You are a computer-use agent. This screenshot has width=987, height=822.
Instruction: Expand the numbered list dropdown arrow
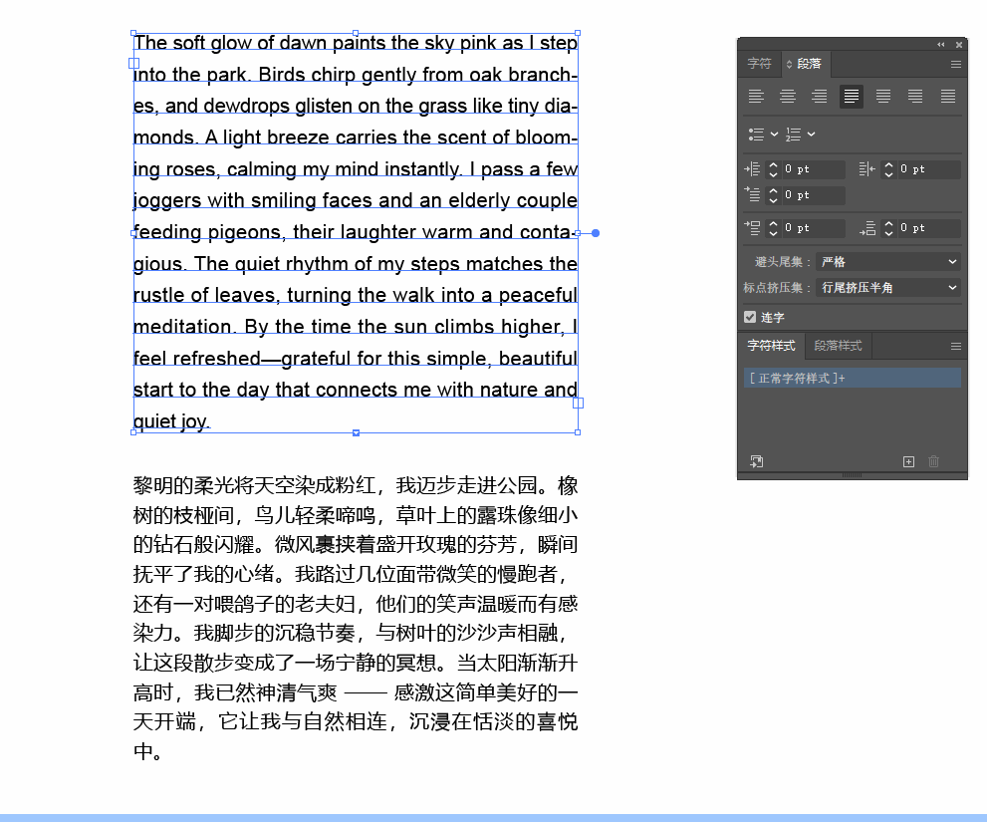(811, 134)
